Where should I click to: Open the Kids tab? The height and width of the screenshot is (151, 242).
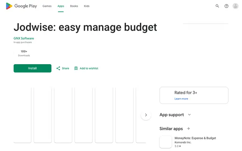click(x=87, y=6)
